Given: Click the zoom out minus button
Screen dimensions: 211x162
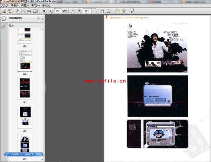Looking at the screenshot, I should (73, 11).
